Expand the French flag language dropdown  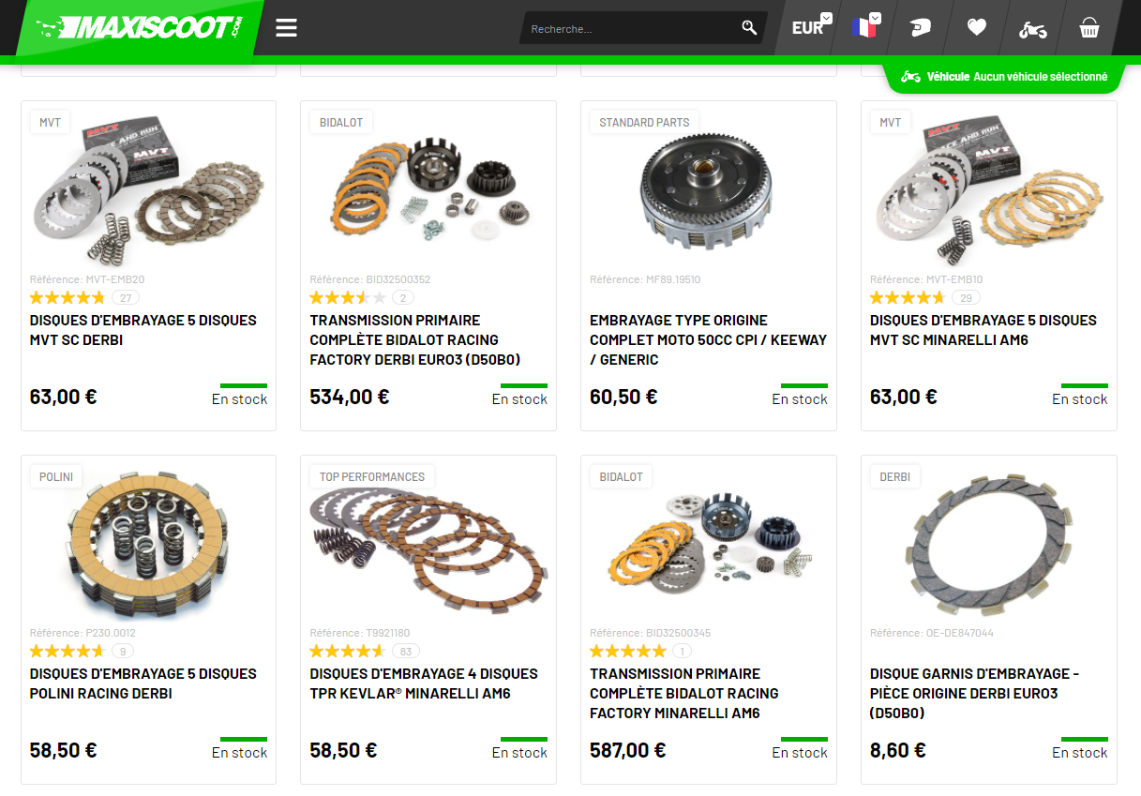(866, 27)
